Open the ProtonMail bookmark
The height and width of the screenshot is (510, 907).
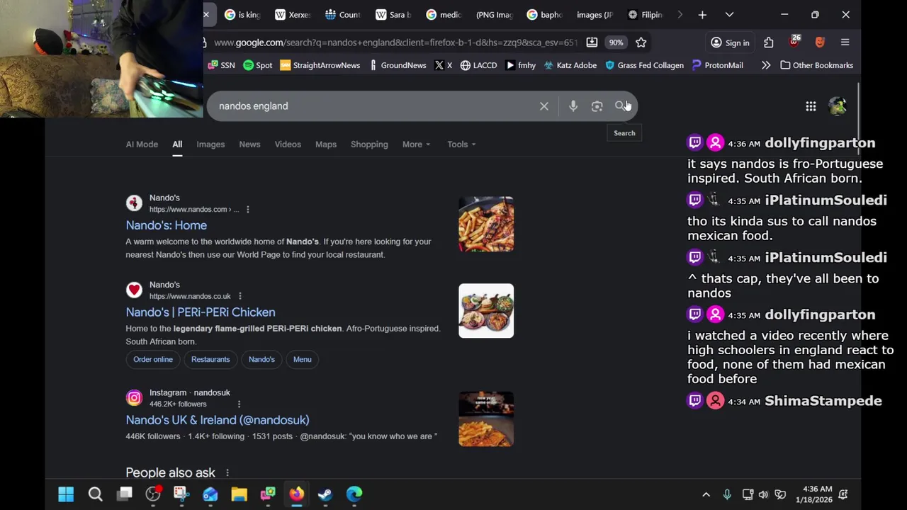pos(717,65)
